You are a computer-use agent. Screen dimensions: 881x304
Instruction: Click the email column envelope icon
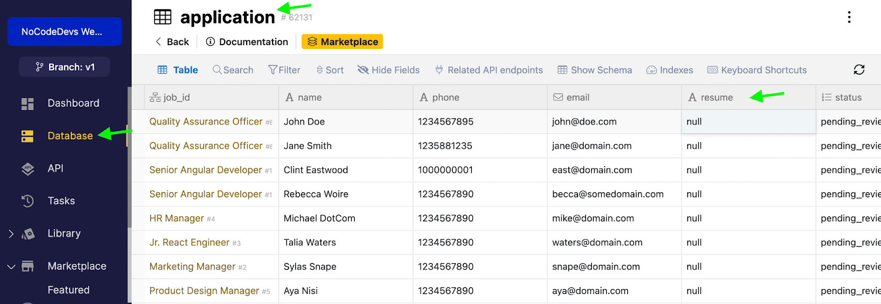pyautogui.click(x=558, y=97)
